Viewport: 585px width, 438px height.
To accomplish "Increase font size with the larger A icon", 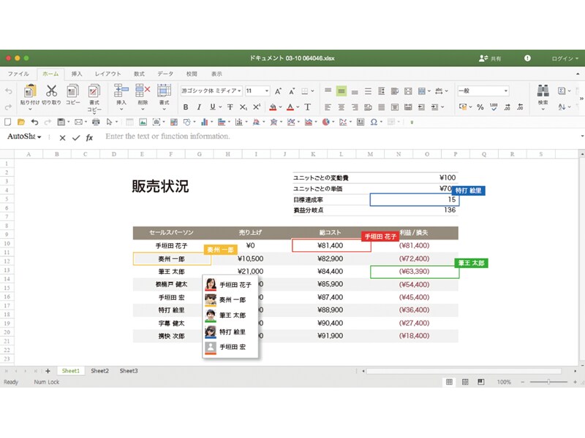I will 279,91.
